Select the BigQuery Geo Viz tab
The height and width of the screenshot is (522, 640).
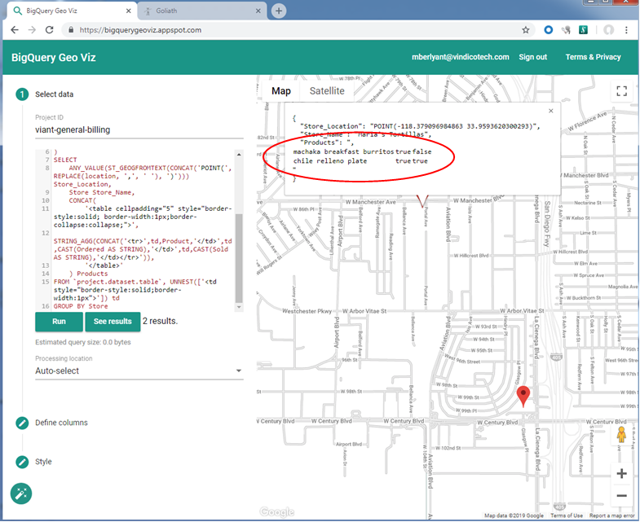[72, 11]
